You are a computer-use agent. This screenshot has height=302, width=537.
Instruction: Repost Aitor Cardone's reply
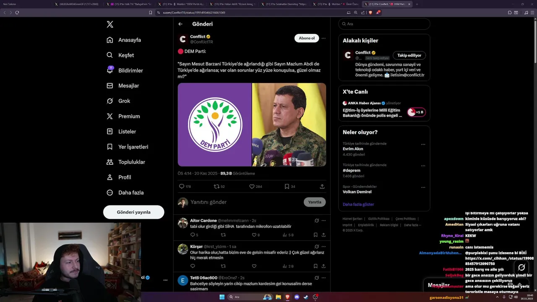coord(223,235)
